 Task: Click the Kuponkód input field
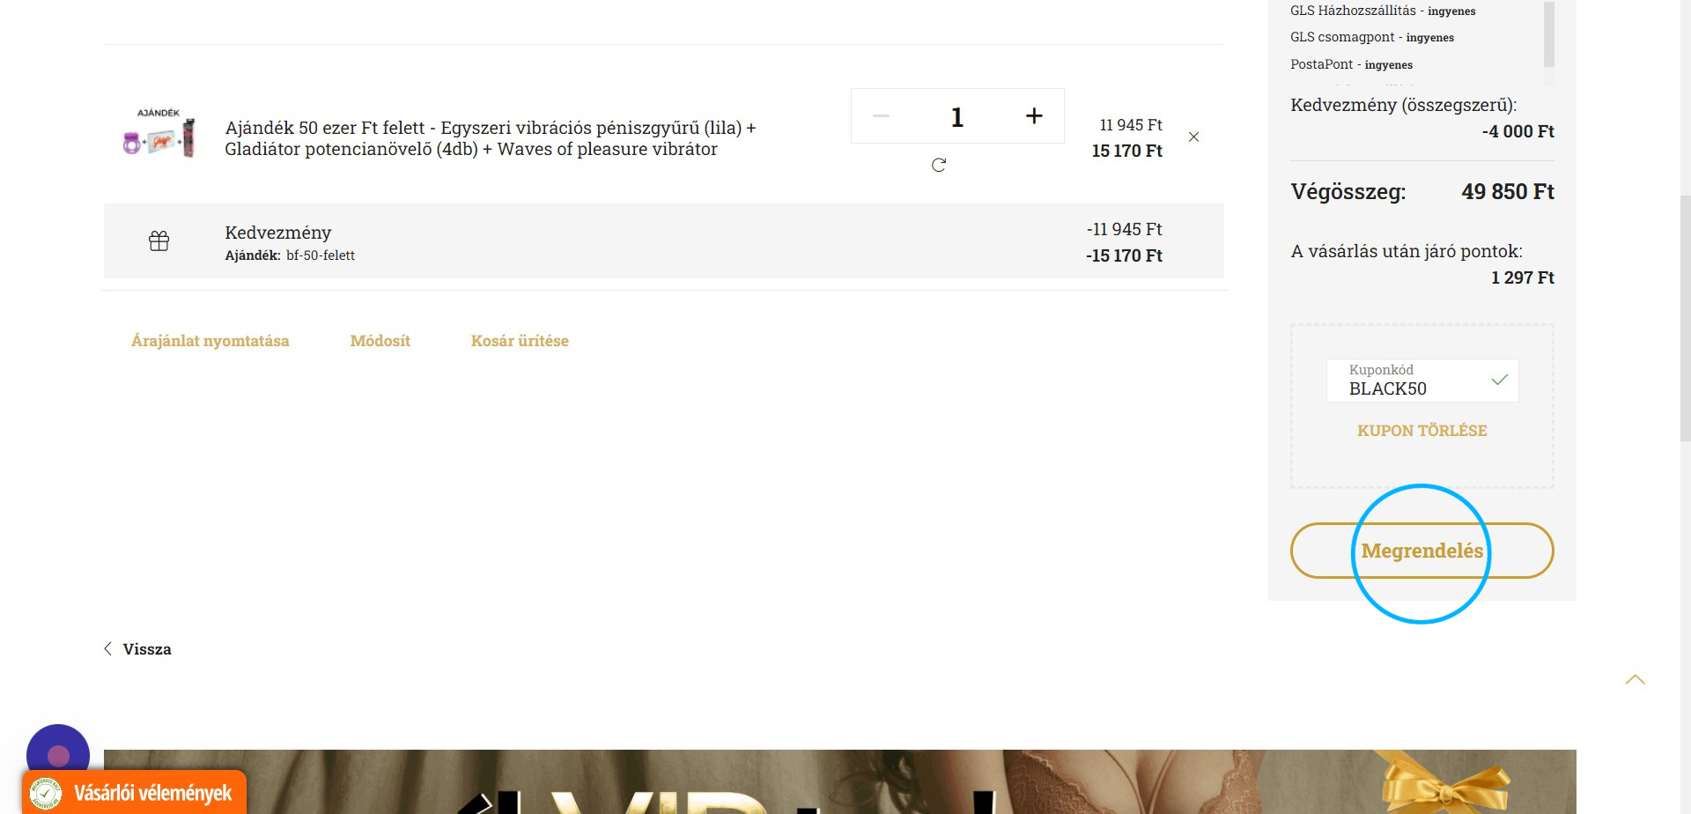pos(1422,381)
